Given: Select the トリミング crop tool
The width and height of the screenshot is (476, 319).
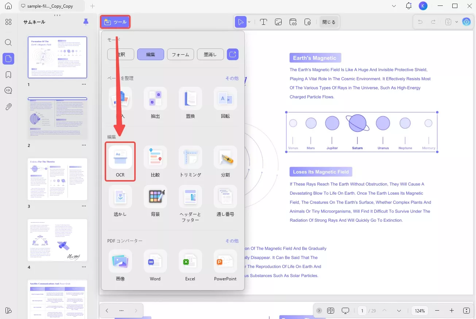Looking at the screenshot, I should tap(190, 162).
